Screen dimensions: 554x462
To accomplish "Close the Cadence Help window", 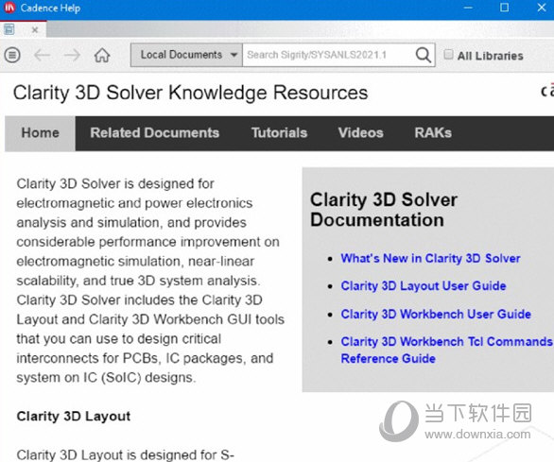I will 542,8.
